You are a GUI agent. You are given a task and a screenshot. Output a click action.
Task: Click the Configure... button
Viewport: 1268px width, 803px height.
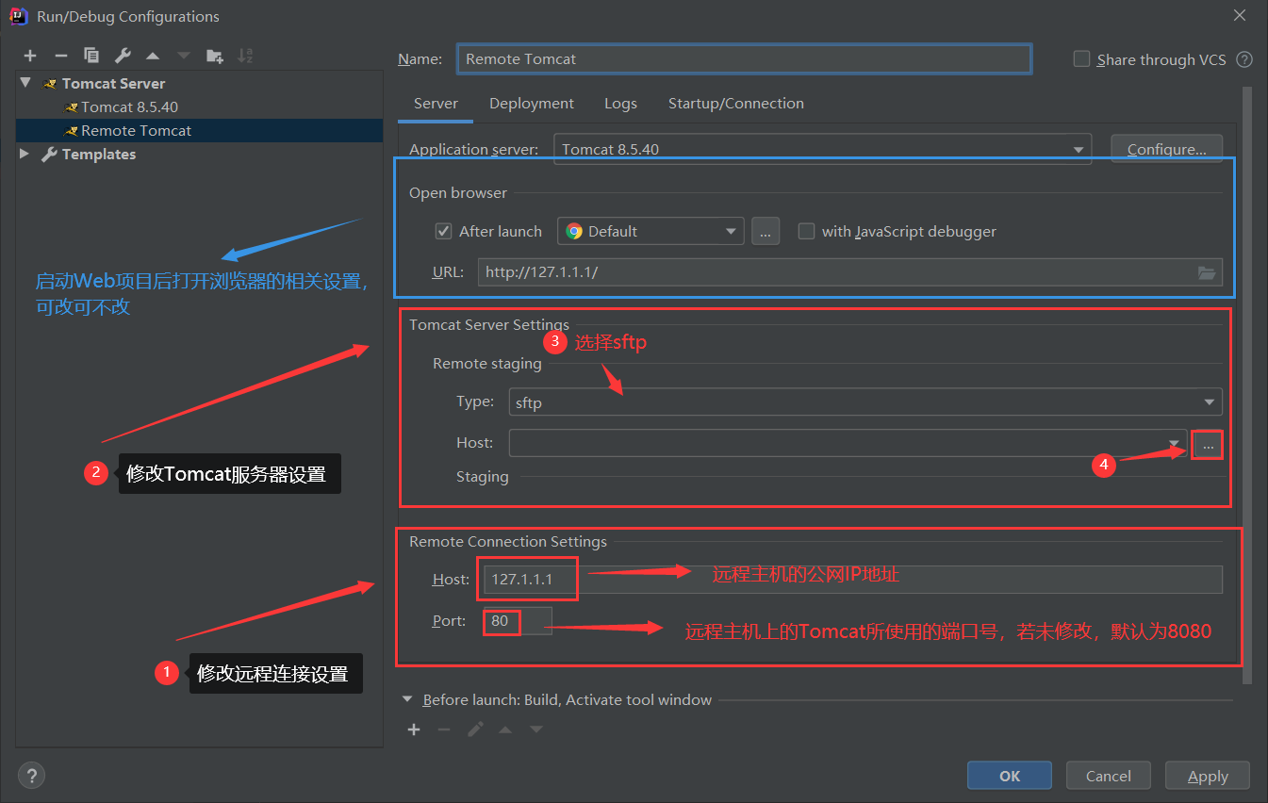(1167, 149)
